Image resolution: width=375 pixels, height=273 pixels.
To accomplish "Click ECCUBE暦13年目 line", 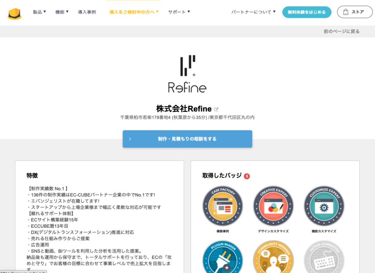I will 48,226.
